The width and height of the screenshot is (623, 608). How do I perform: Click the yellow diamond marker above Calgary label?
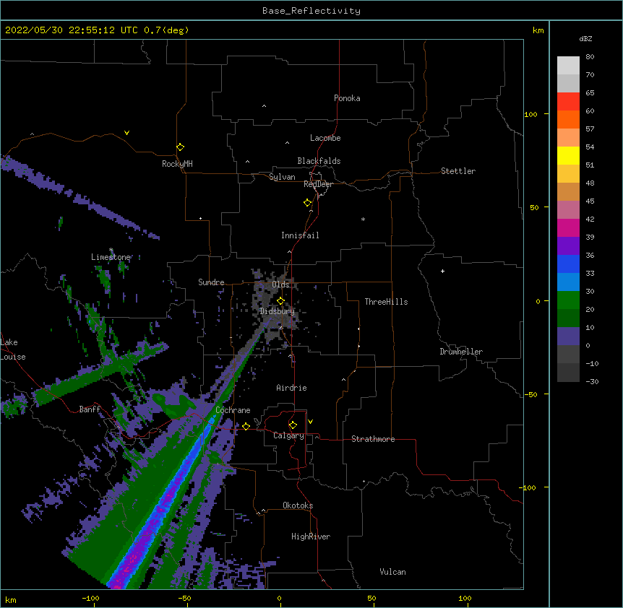tap(293, 425)
